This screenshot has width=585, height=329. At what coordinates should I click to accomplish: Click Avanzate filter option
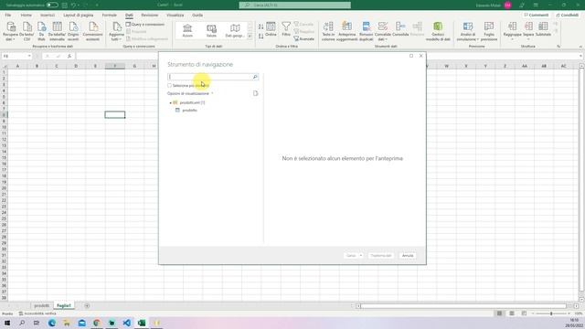click(x=304, y=38)
